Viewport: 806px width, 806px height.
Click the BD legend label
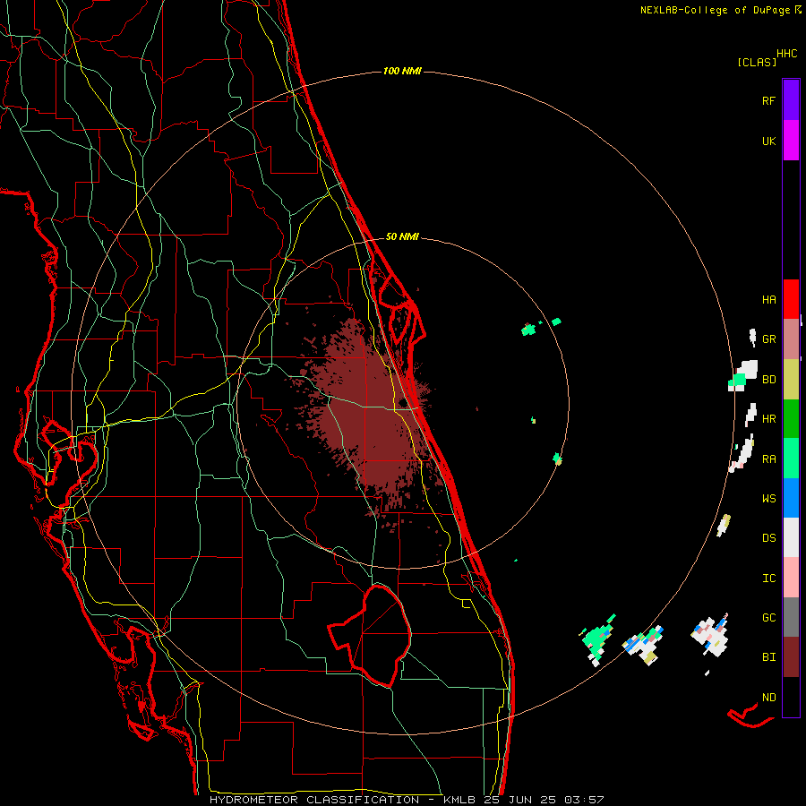[768, 380]
